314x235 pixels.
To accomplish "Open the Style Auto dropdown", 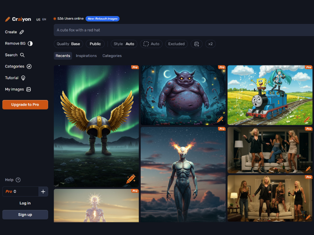I will coord(124,44).
